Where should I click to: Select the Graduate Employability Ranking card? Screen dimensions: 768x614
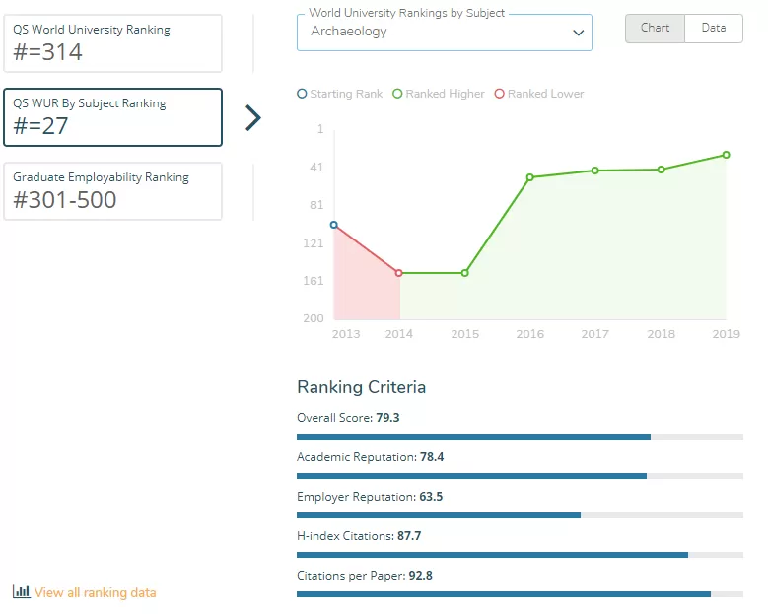pos(112,191)
